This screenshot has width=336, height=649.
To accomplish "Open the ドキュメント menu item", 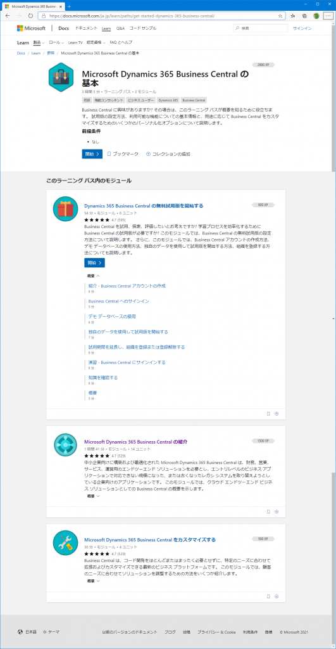I will 87,28.
